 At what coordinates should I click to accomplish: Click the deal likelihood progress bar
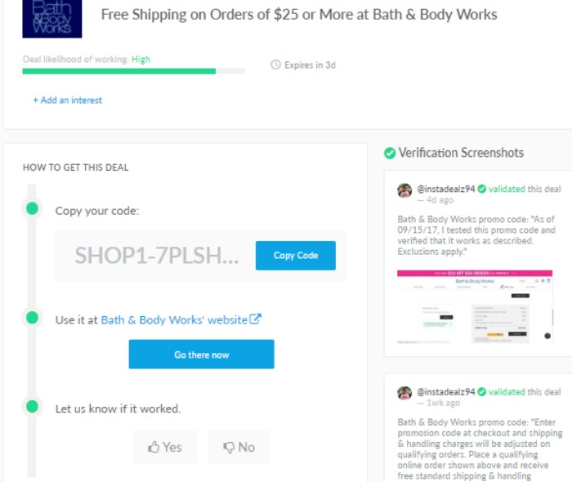coord(133,71)
